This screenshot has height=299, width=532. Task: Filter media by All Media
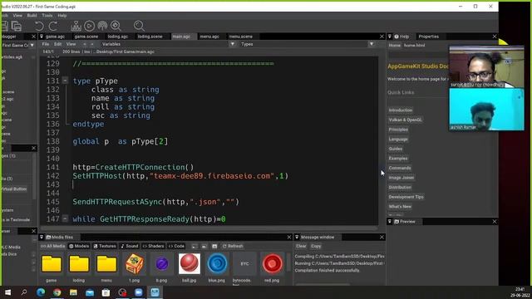pos(53,246)
